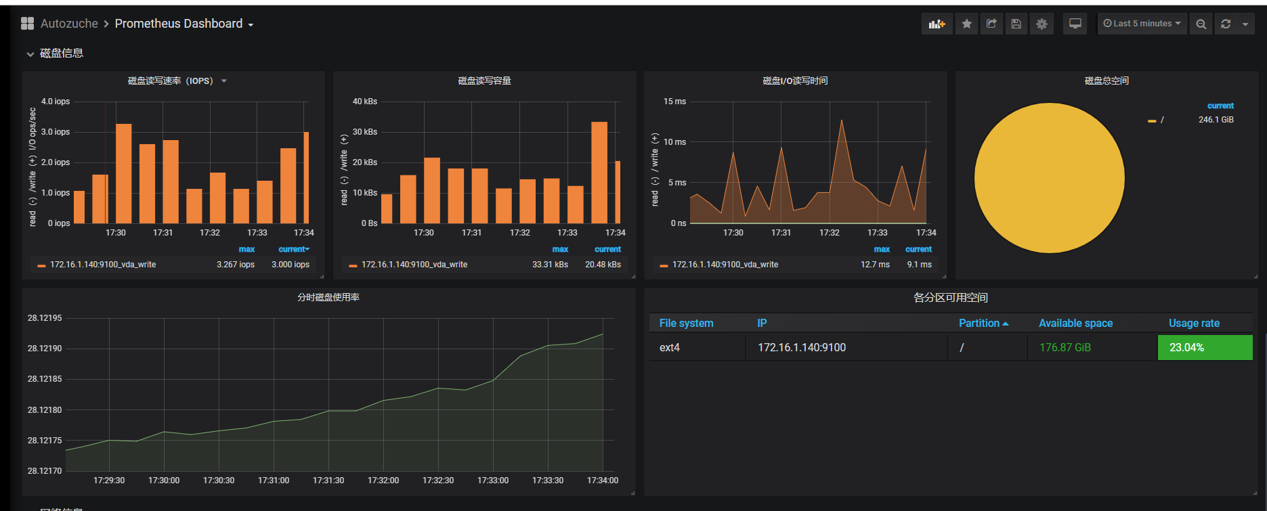Save the dashboard with disk icon

tap(1016, 24)
